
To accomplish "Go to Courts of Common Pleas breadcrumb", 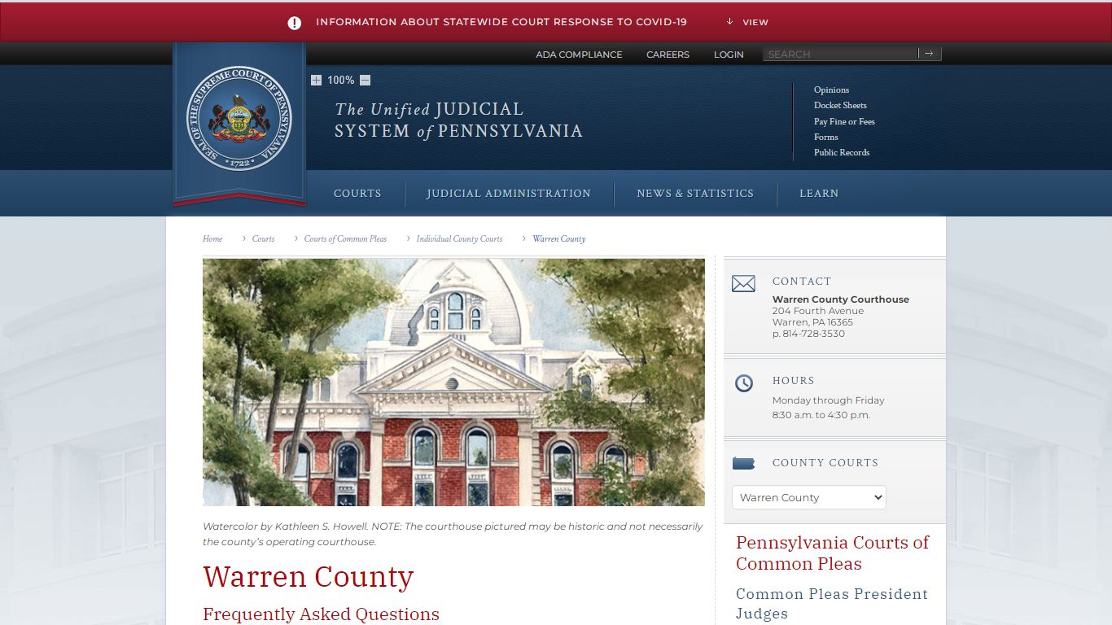I will point(345,238).
